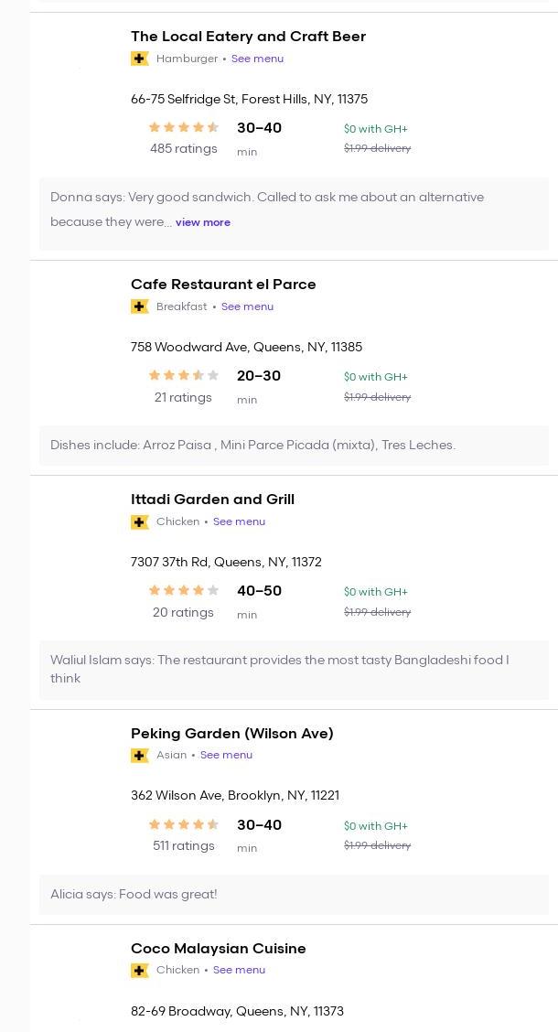Click GH+ badge icon for Ittadi Garden and Grill
The image size is (558, 1032).
click(139, 521)
